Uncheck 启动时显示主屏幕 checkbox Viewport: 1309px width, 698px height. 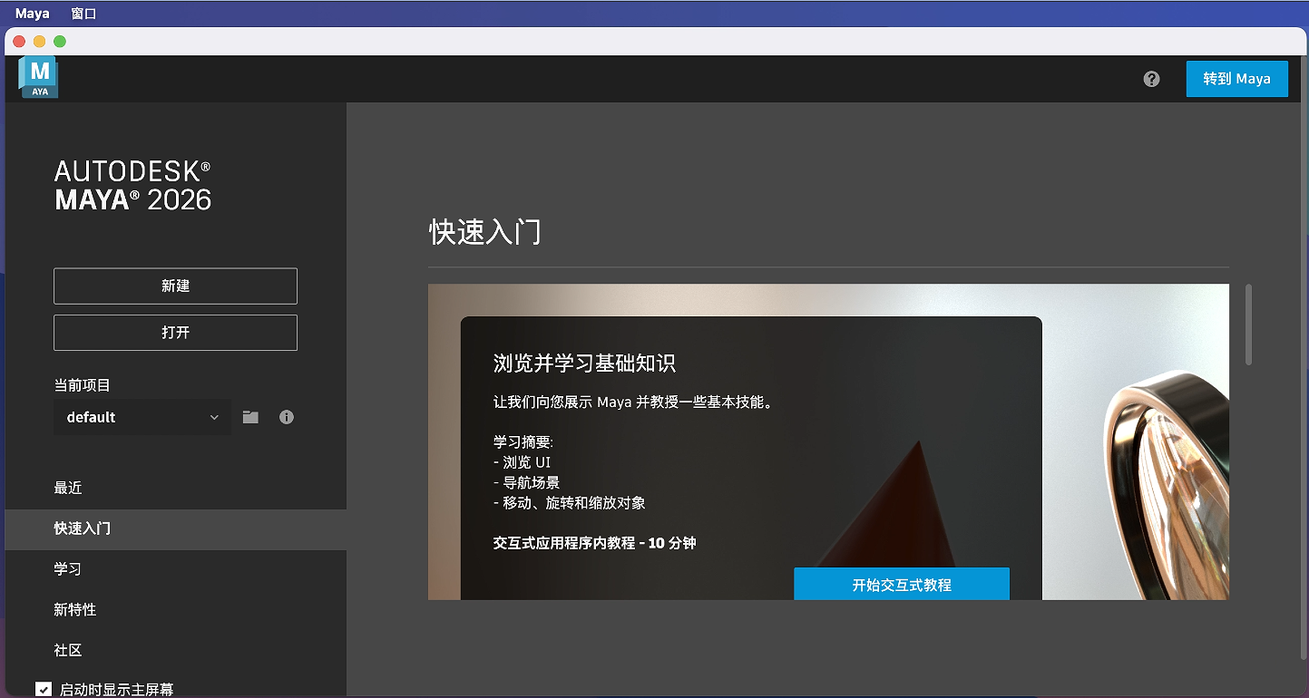(44, 689)
